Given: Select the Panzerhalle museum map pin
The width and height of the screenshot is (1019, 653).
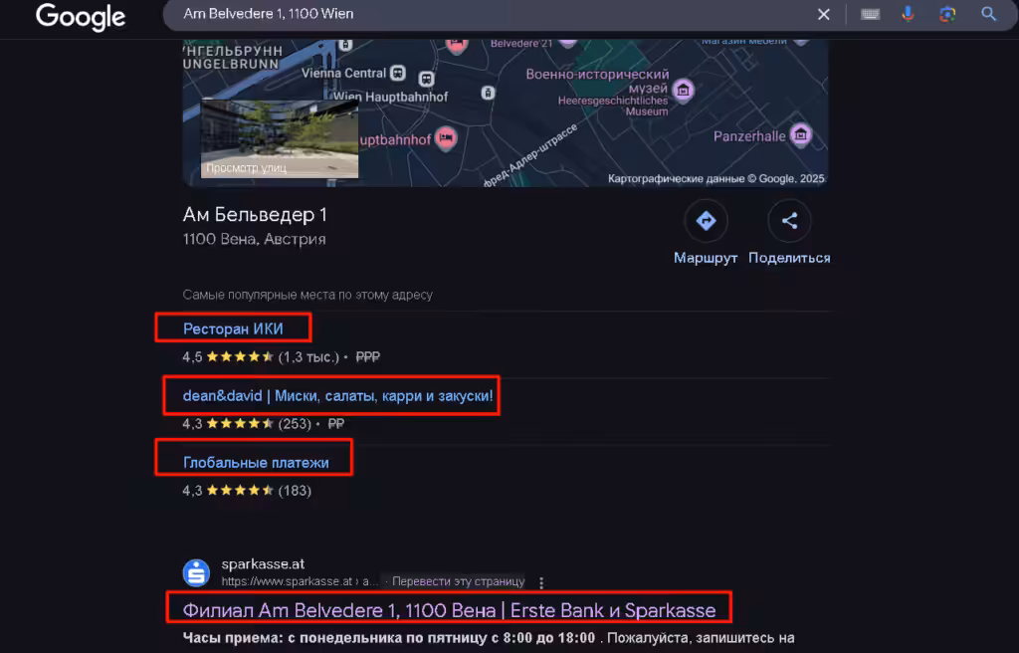Looking at the screenshot, I should point(801,135).
